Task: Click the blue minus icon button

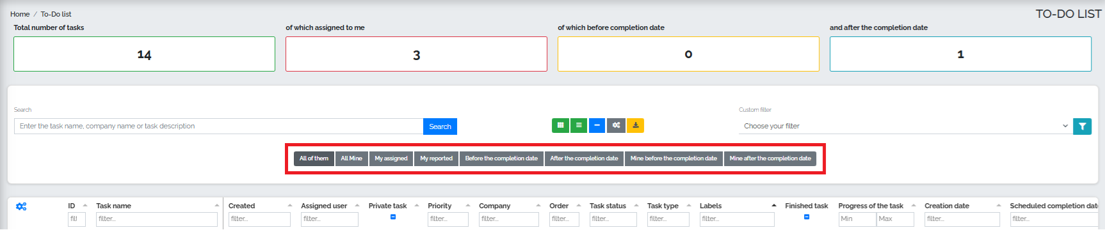Action: click(597, 126)
